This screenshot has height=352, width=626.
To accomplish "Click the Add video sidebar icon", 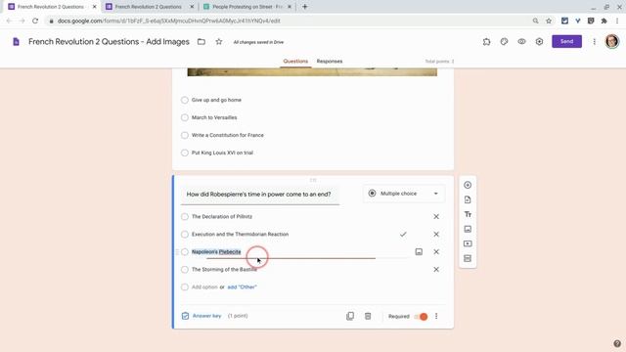I will point(468,243).
